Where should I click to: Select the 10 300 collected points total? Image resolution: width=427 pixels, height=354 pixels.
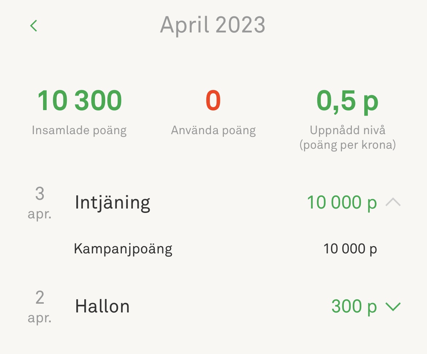point(80,101)
